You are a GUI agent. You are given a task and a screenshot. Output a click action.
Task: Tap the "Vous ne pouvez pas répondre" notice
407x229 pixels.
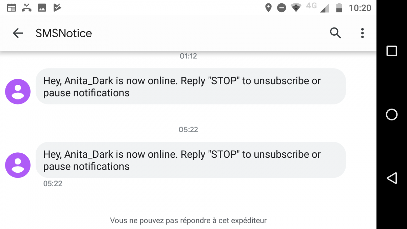coord(188,221)
